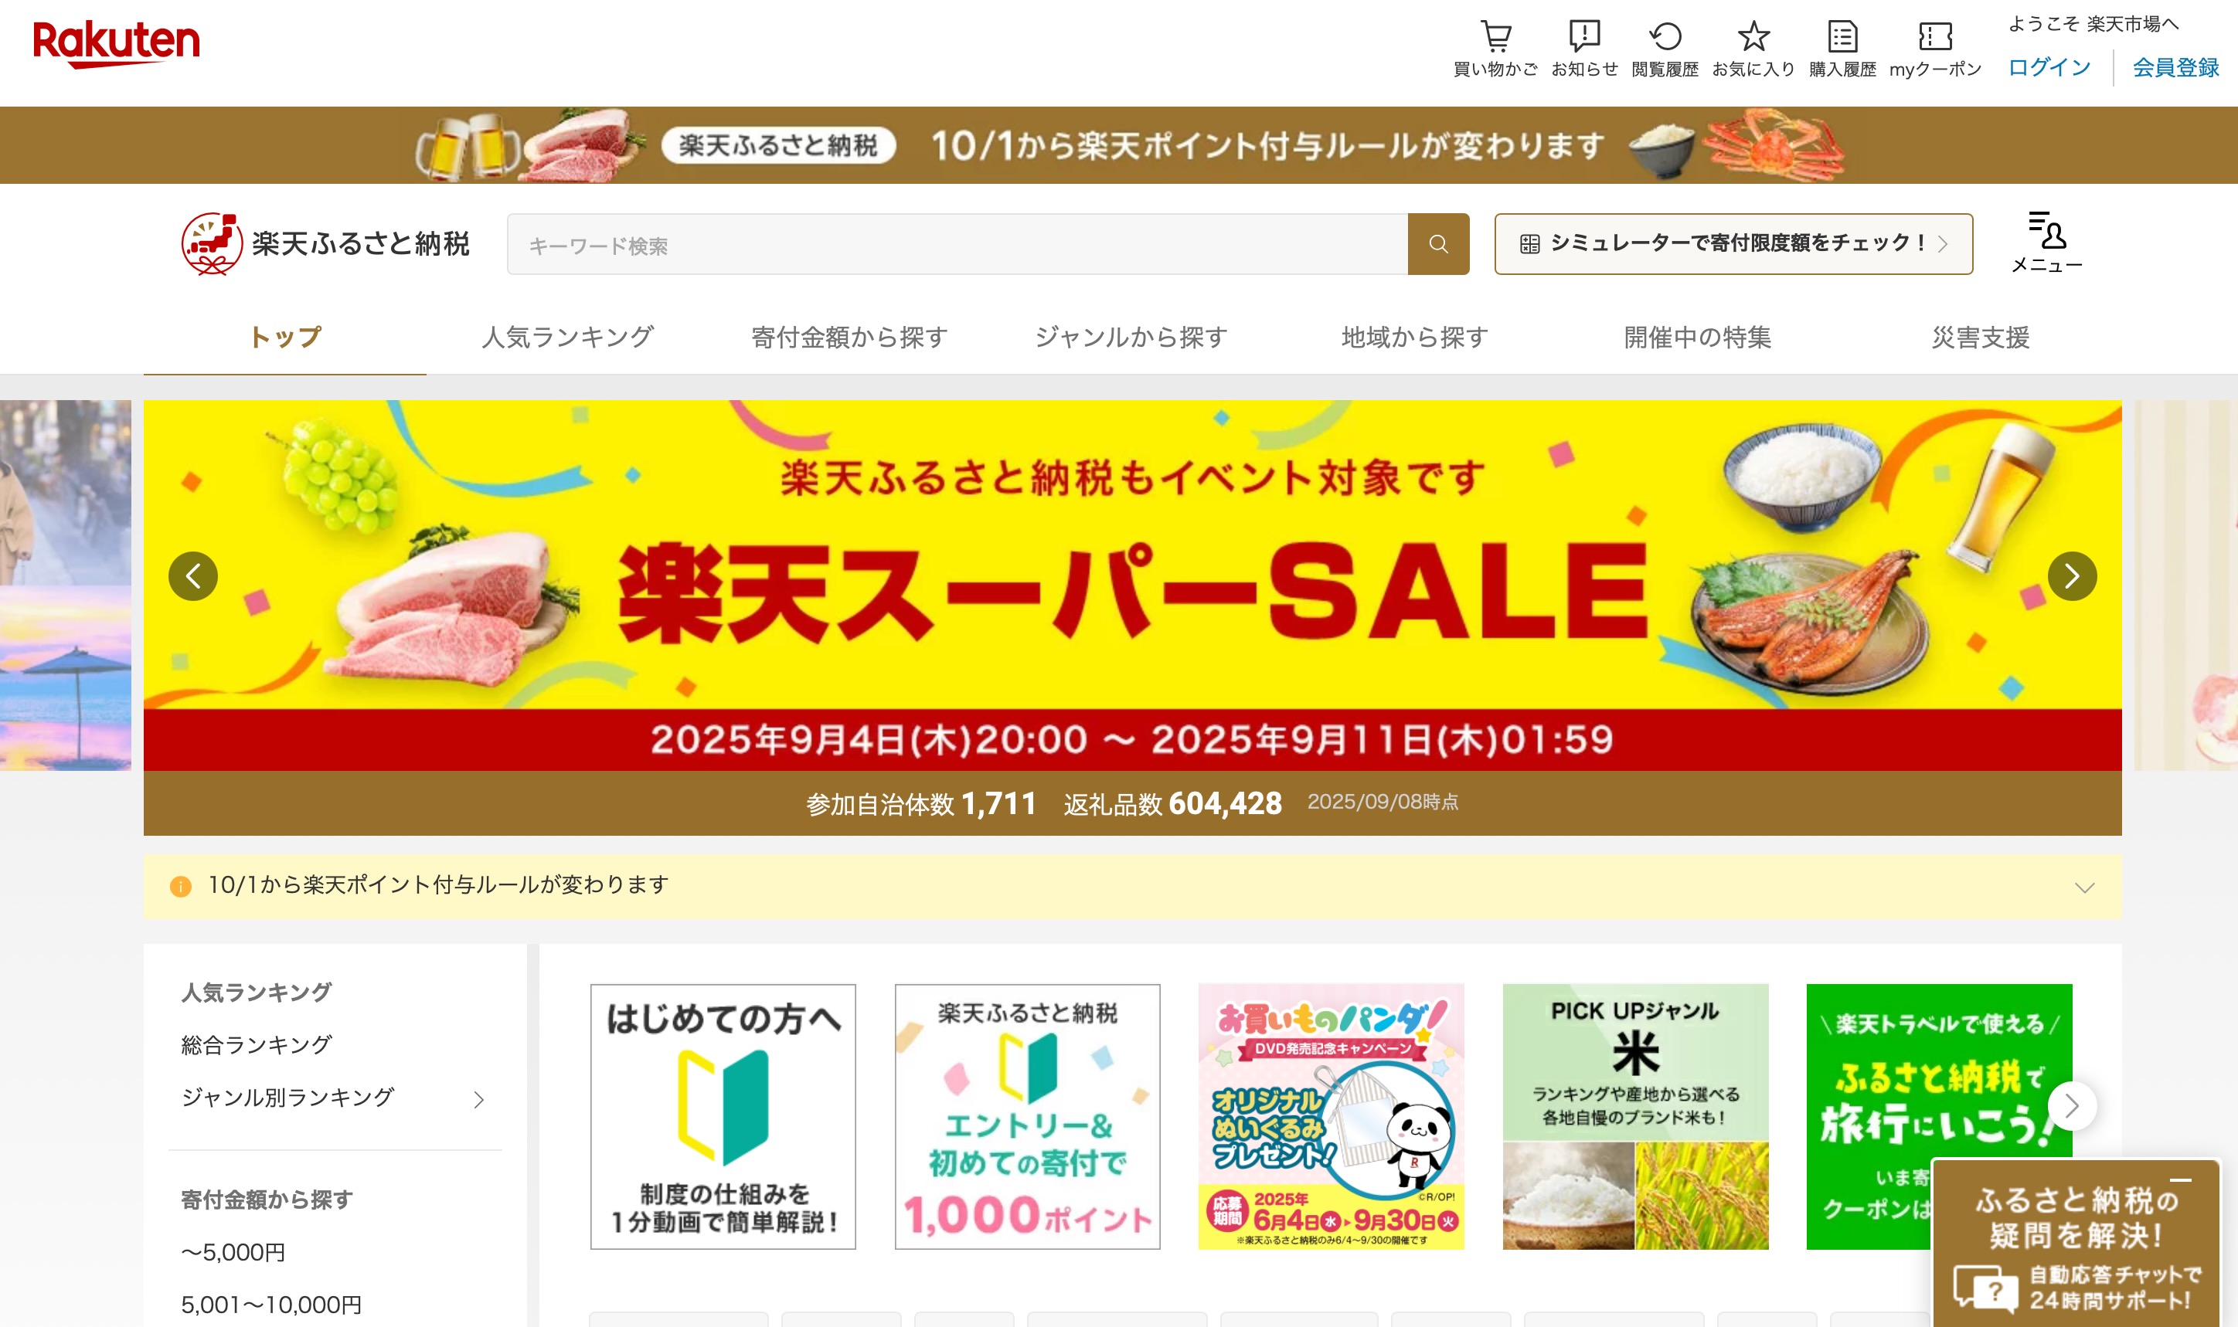Switch to the 地域から探す tab

click(1414, 337)
